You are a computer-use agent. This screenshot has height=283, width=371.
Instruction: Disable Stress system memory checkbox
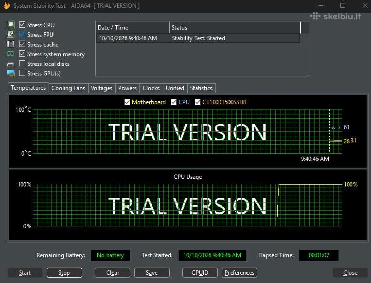[x=22, y=53]
